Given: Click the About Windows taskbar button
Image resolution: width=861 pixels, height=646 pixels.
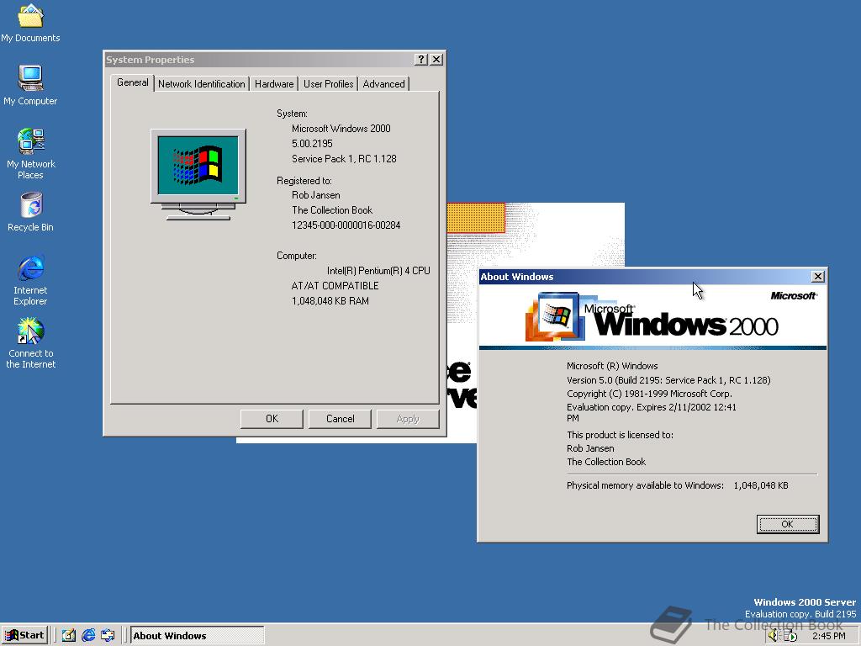Looking at the screenshot, I should 197,636.
